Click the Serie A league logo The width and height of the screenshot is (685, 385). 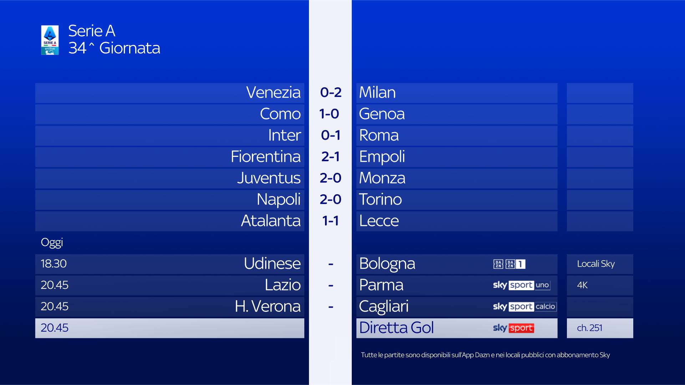(50, 40)
